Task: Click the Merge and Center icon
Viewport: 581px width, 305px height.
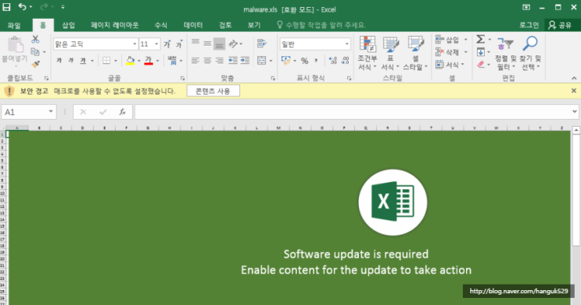Action: pyautogui.click(x=262, y=60)
